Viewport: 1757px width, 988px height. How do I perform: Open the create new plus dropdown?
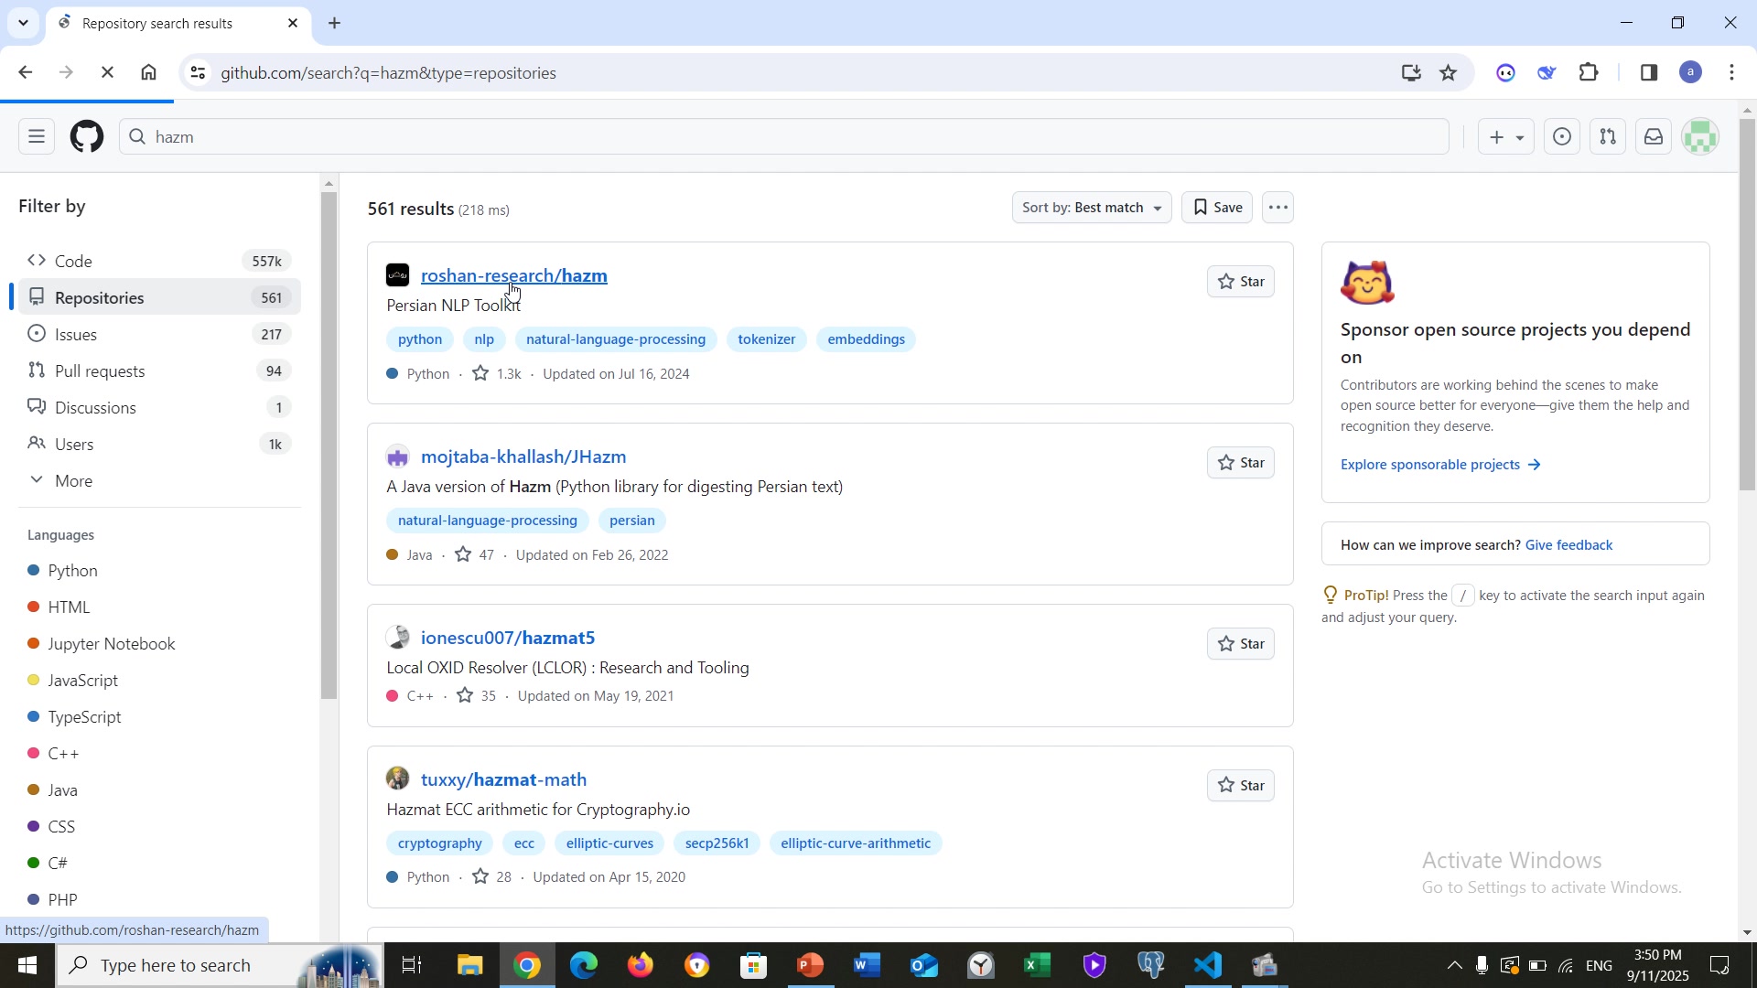pyautogui.click(x=1505, y=137)
